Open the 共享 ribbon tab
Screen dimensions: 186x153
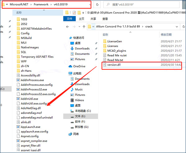click(x=93, y=19)
